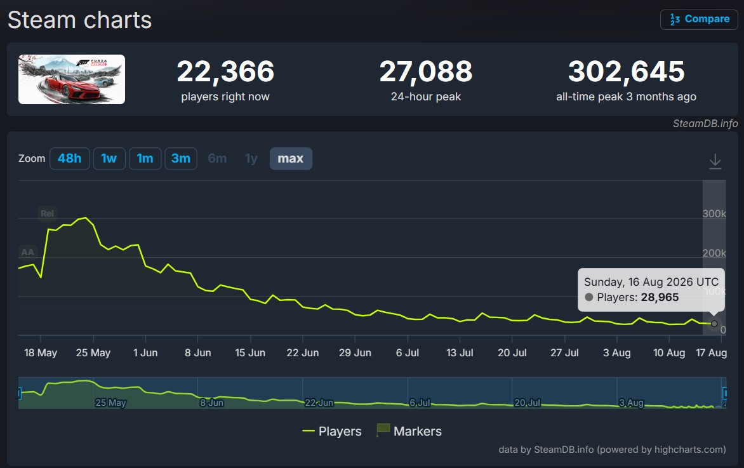Select the 1y zoom range
Viewport: 744px width, 468px height.
pyautogui.click(x=251, y=159)
